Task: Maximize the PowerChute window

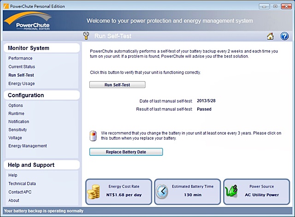Action: pos(275,6)
